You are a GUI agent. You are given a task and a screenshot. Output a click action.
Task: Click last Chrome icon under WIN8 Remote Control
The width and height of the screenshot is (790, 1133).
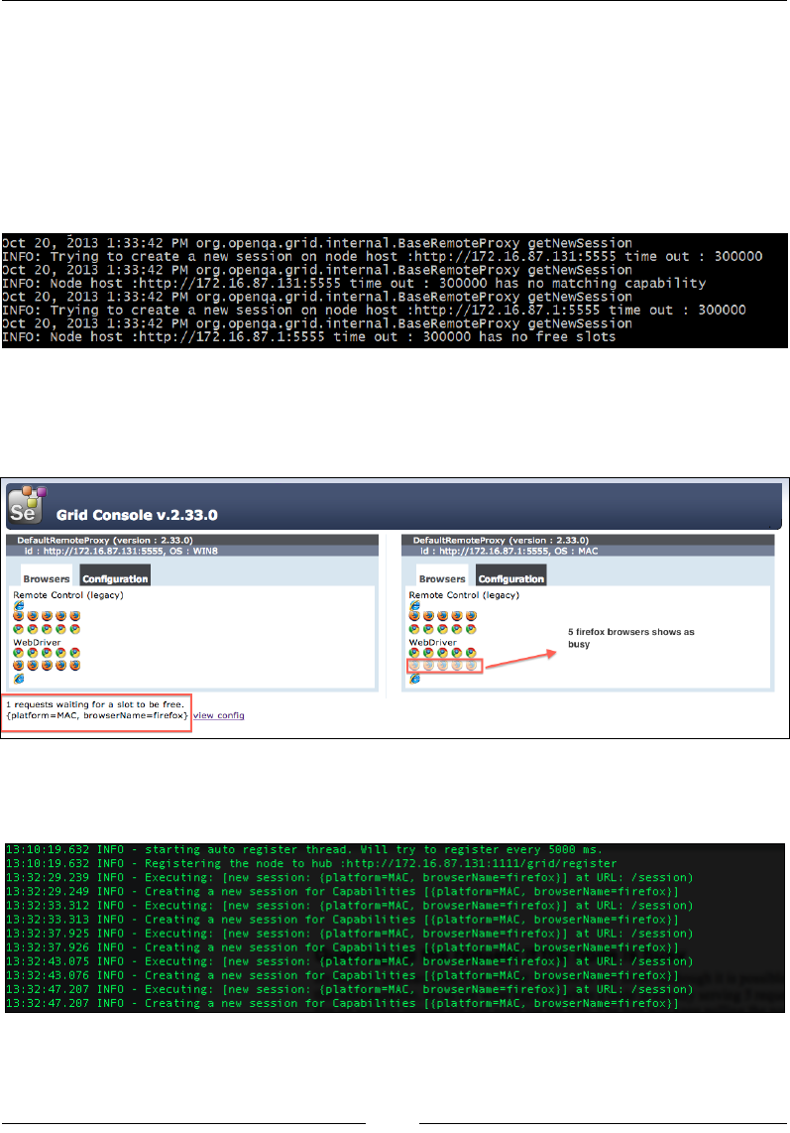click(75, 629)
